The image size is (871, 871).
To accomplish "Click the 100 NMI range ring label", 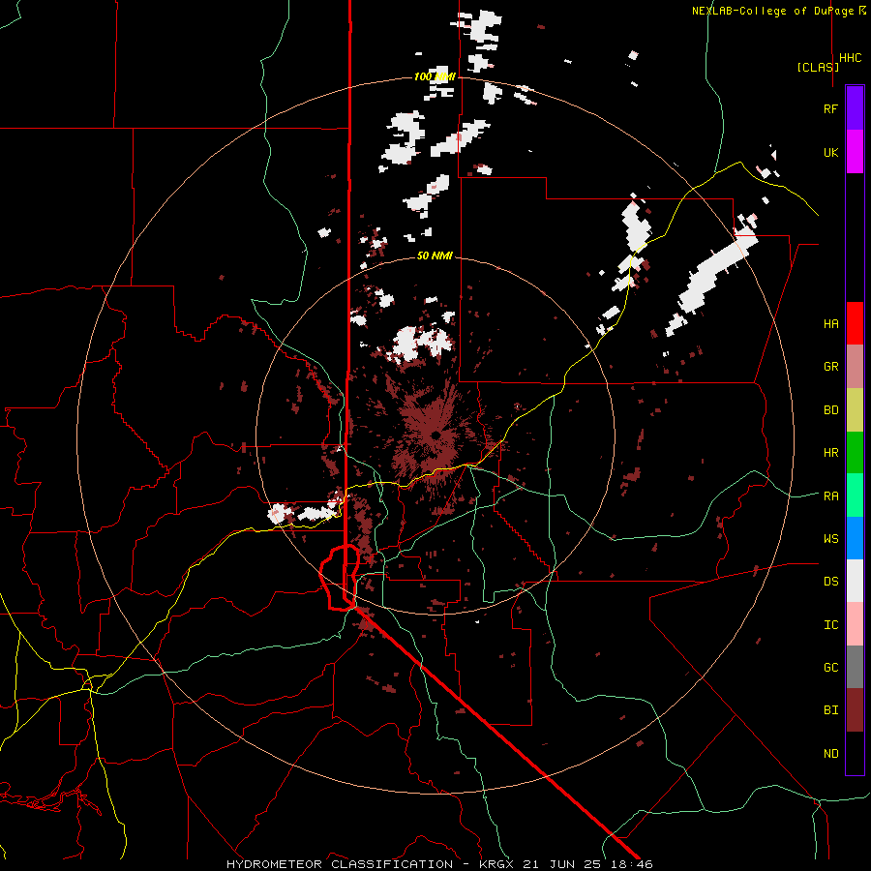I will (435, 76).
